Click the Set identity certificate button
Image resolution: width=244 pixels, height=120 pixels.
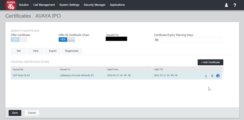pyautogui.click(x=19, y=51)
